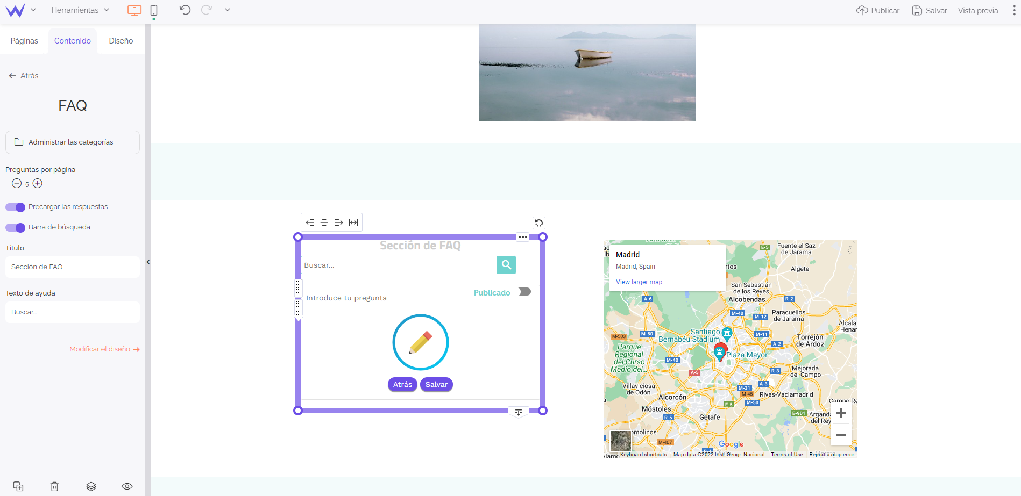The width and height of the screenshot is (1021, 496).
Task: Duplicate the selected element
Action: click(18, 486)
